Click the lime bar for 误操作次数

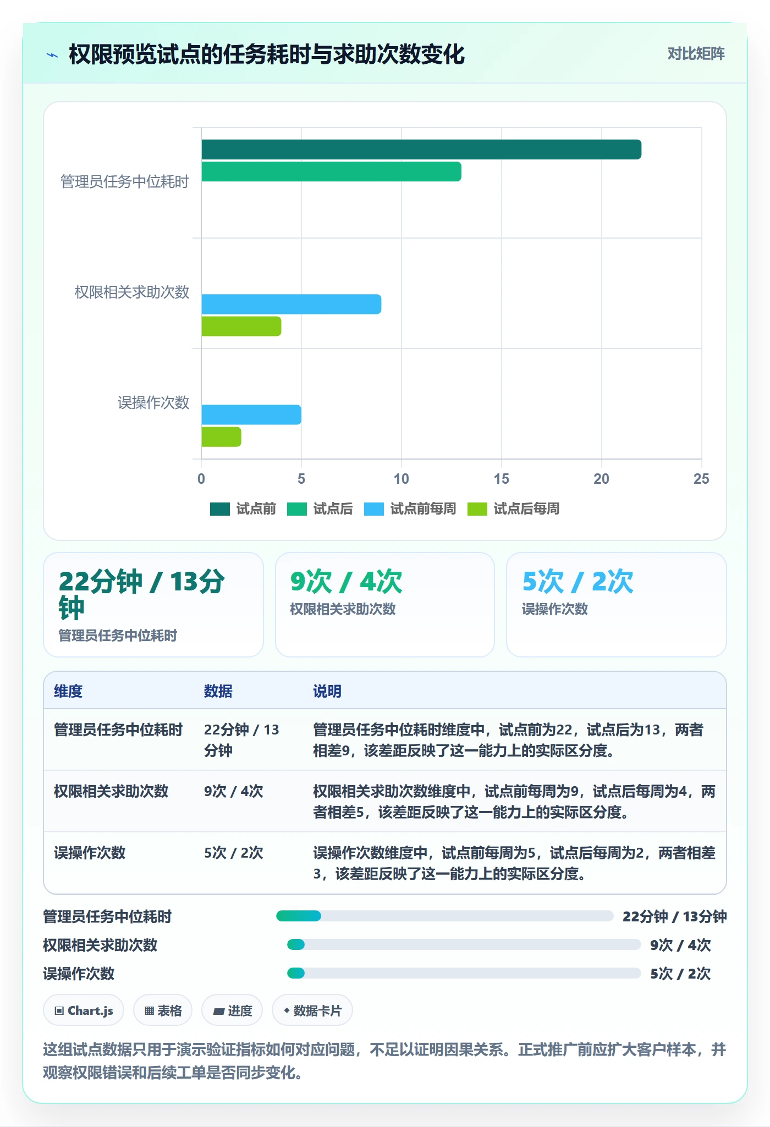[221, 437]
